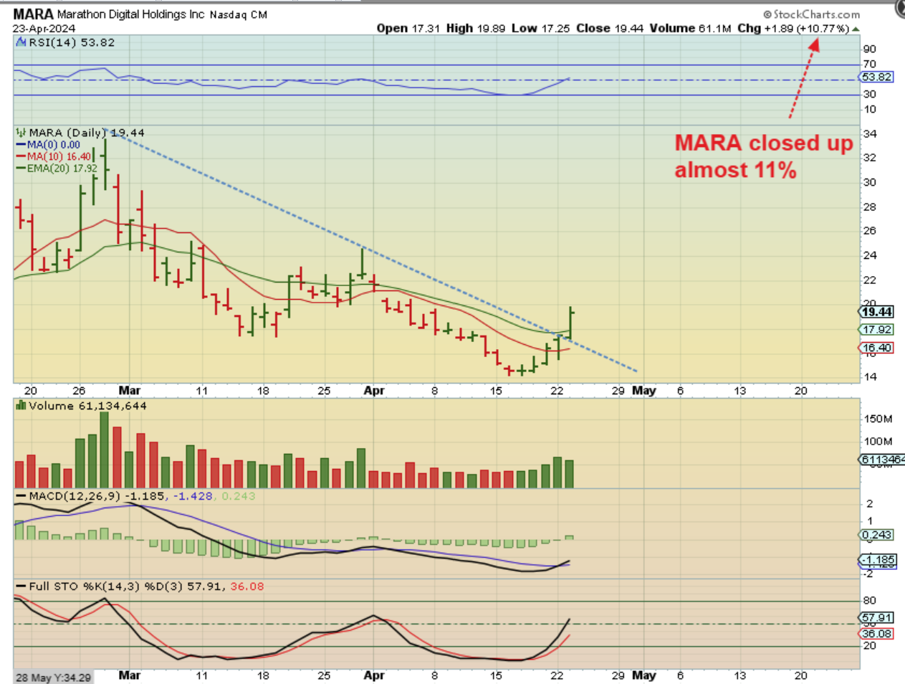The height and width of the screenshot is (684, 905).
Task: Click the 150M volume axis label
Action: [x=878, y=419]
